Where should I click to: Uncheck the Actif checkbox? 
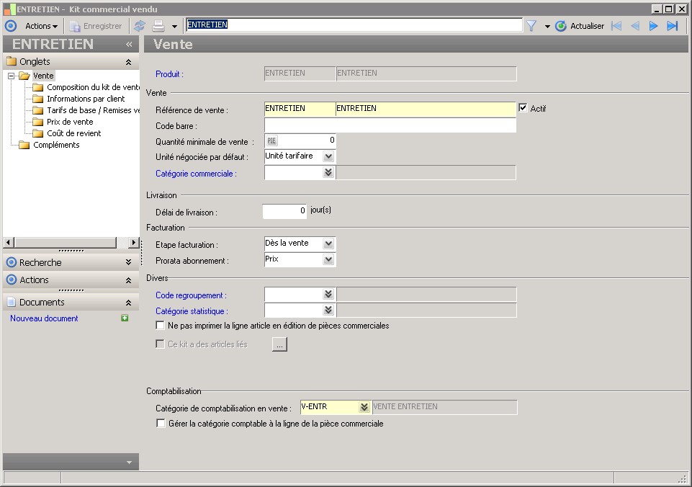[523, 108]
